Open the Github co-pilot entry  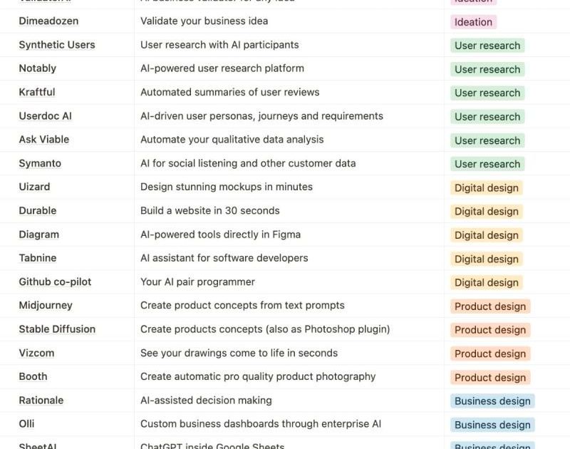[55, 282]
